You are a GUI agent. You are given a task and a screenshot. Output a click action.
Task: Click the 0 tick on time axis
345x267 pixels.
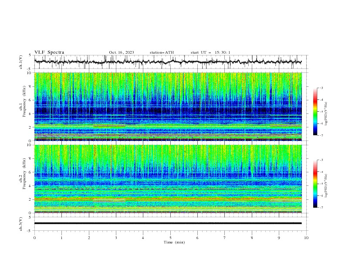coord(34,238)
